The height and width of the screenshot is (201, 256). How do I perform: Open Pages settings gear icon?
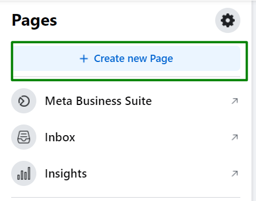pyautogui.click(x=227, y=20)
